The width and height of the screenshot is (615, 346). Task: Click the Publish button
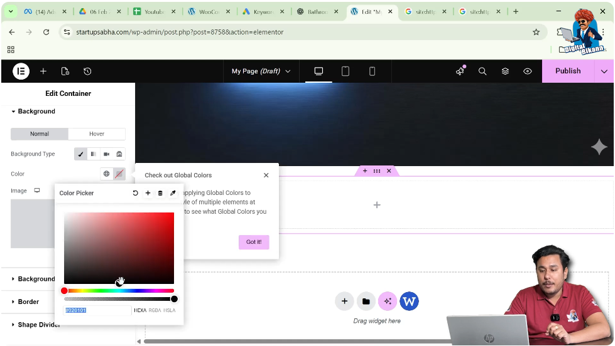[568, 71]
